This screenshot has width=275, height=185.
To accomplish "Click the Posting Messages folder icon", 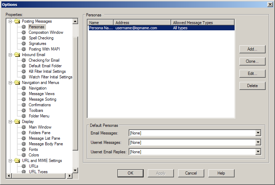I will pyautogui.click(x=17, y=21).
